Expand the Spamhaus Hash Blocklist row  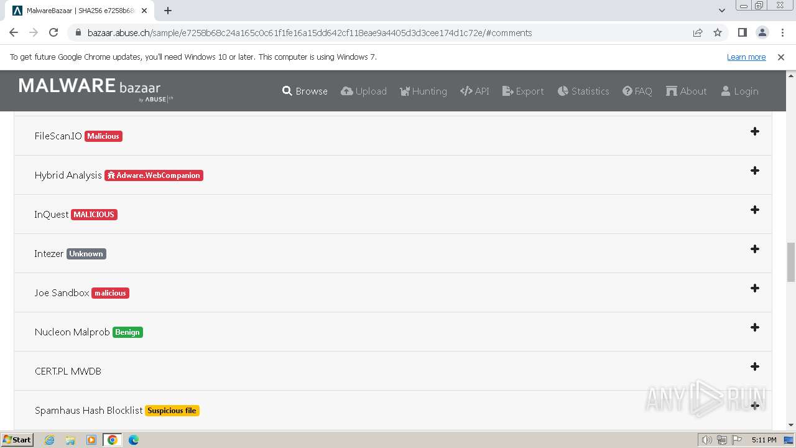coord(754,406)
